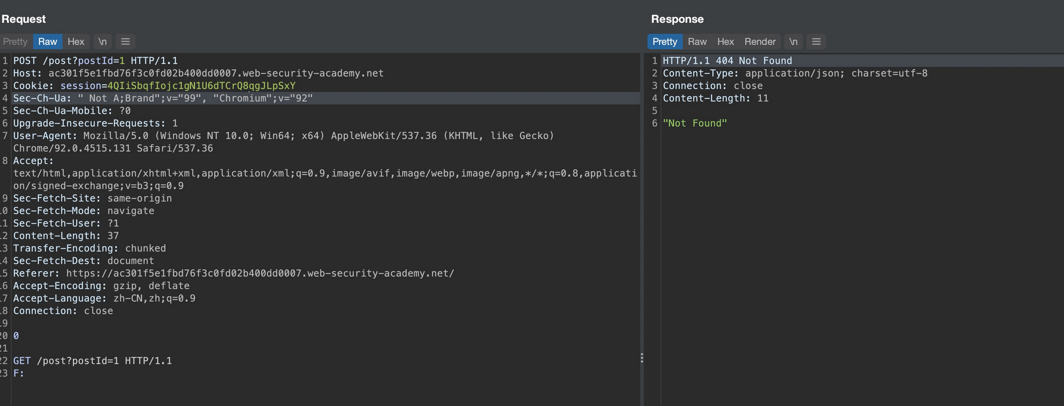Click the User-Agent header line
The width and height of the screenshot is (1064, 406).
click(284, 142)
